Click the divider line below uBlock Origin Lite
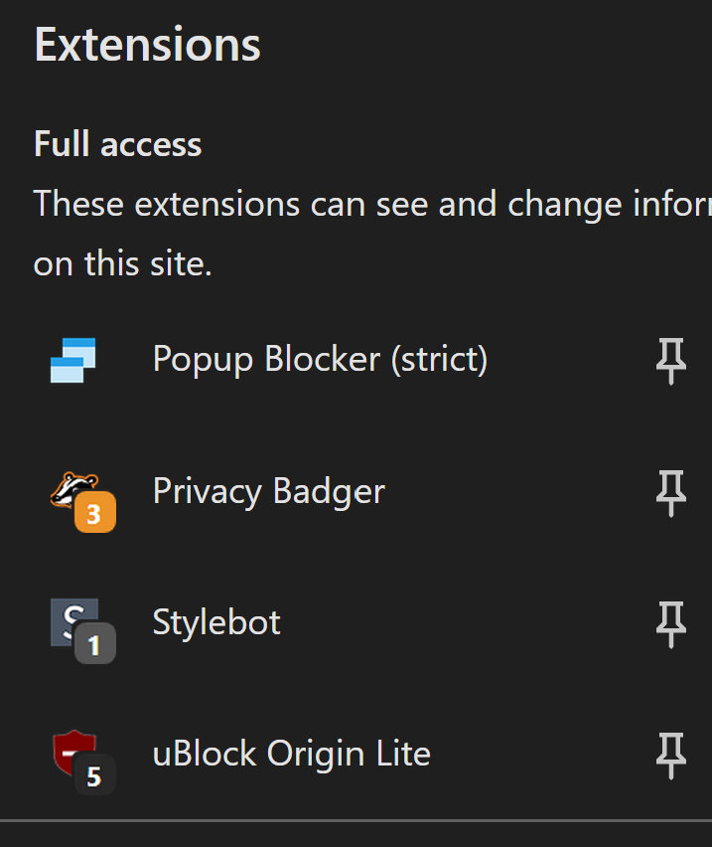The image size is (712, 847). click(x=356, y=821)
